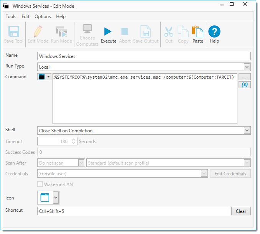260x234 pixels.
Task: Expand the Shell dropdown
Action: pos(247,130)
